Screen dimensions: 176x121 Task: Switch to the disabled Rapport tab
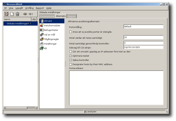pyautogui.click(x=72, y=16)
